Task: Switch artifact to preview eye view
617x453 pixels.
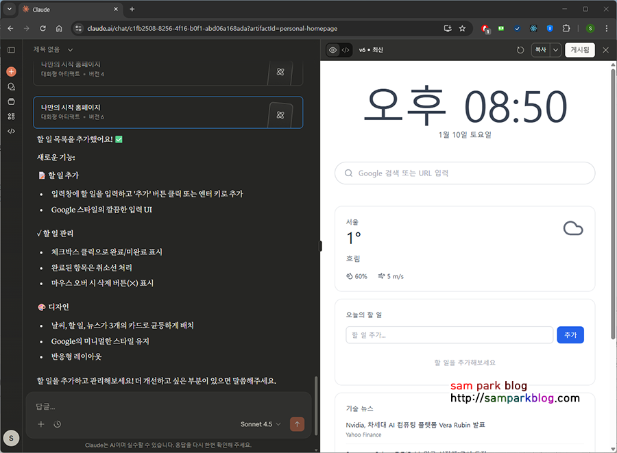Action: pyautogui.click(x=333, y=50)
